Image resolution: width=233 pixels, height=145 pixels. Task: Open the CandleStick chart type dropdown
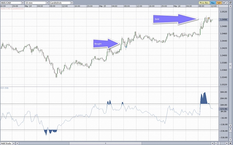click(72, 3)
